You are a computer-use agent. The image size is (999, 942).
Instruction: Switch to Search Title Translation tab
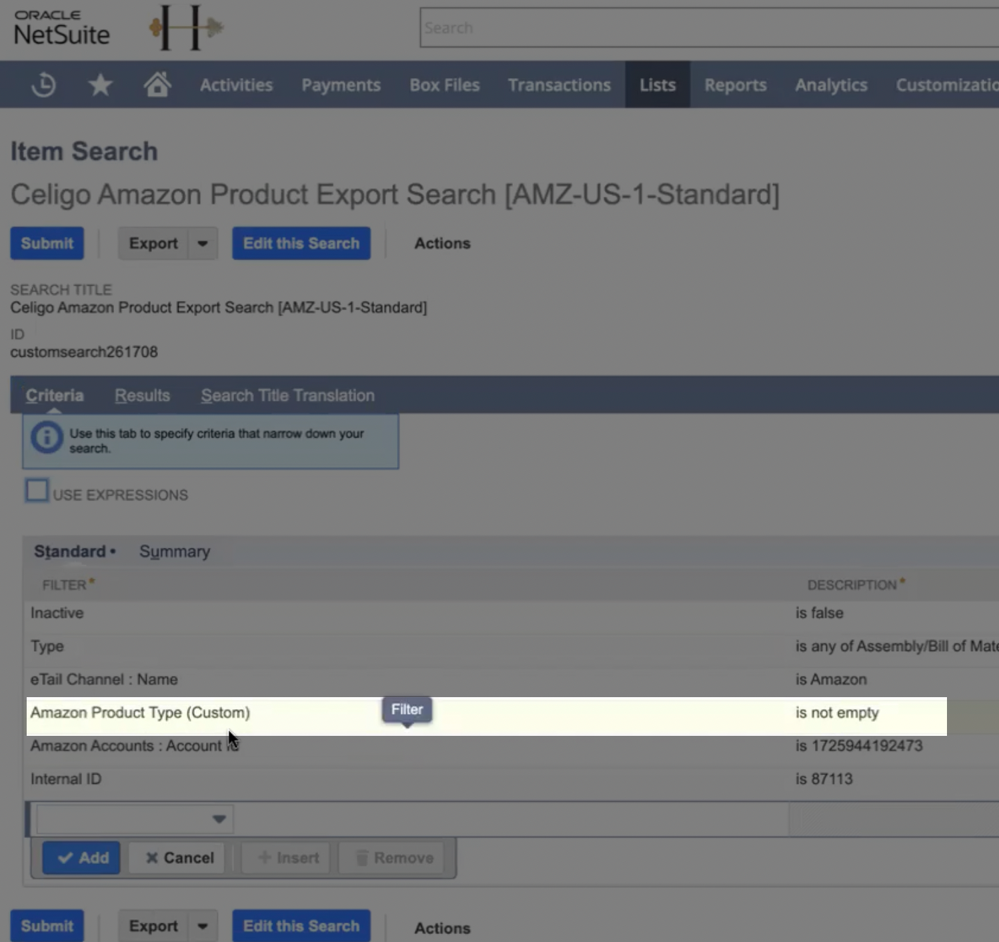pos(287,396)
